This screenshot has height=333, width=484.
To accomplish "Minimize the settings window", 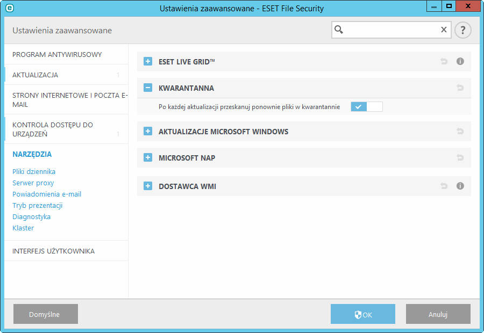I will coord(433,6).
